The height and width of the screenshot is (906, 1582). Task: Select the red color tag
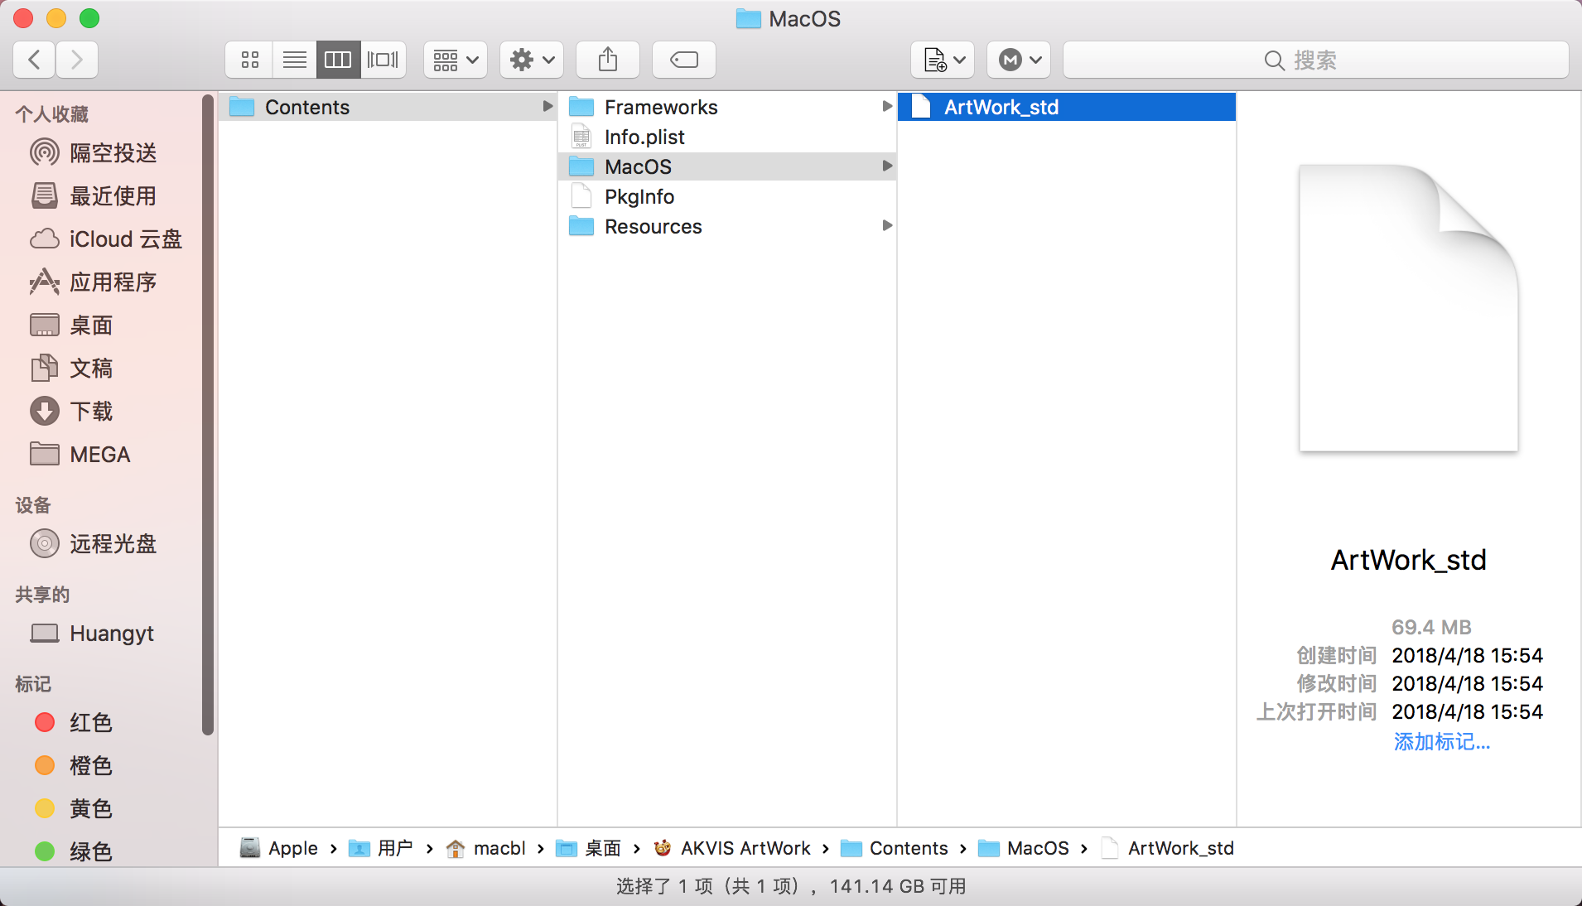(89, 723)
